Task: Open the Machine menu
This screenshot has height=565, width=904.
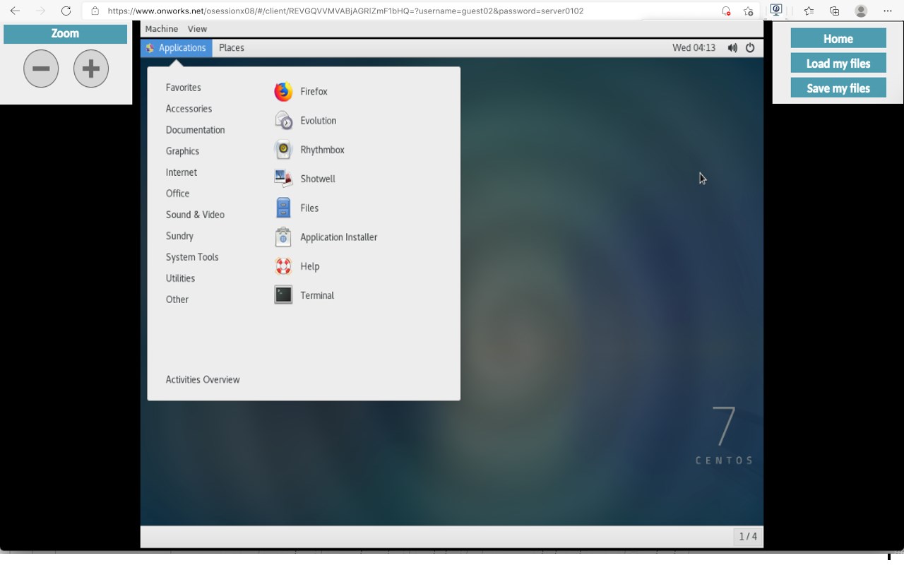Action: [162, 29]
